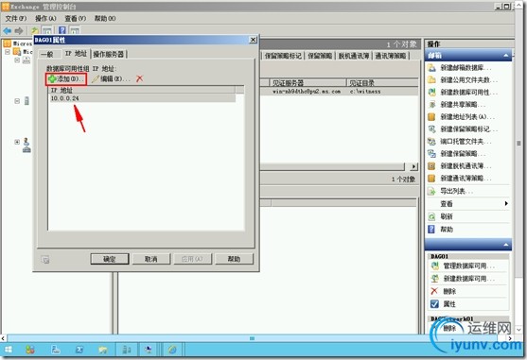Click the pencil Edit (编辑) icon
Viewport: 527px width, 360px height.
point(96,79)
